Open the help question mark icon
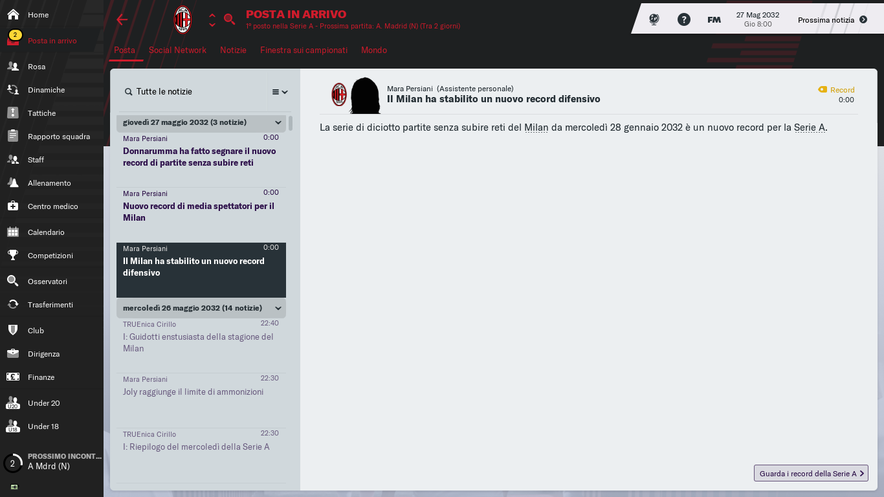Viewport: 884px width, 497px height. (684, 19)
